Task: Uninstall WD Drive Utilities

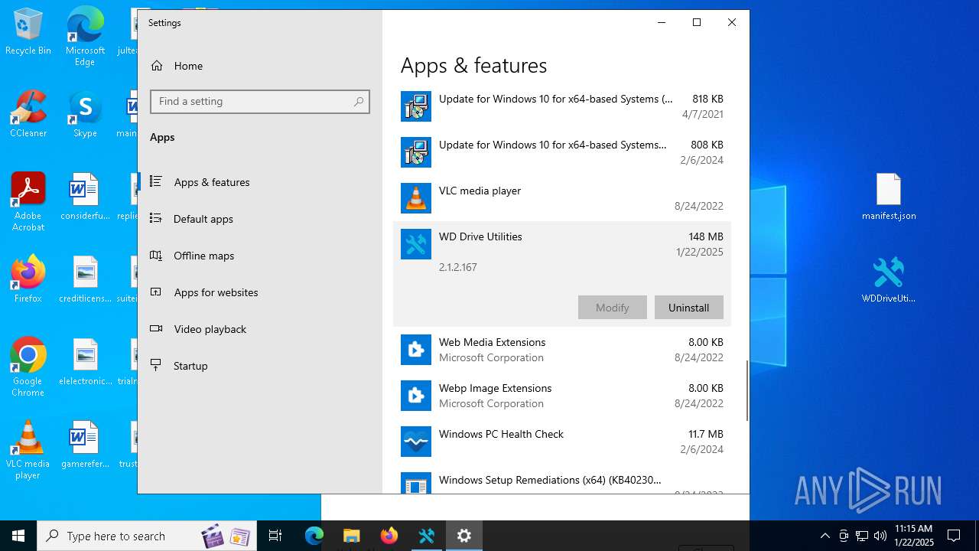Action: pos(689,308)
